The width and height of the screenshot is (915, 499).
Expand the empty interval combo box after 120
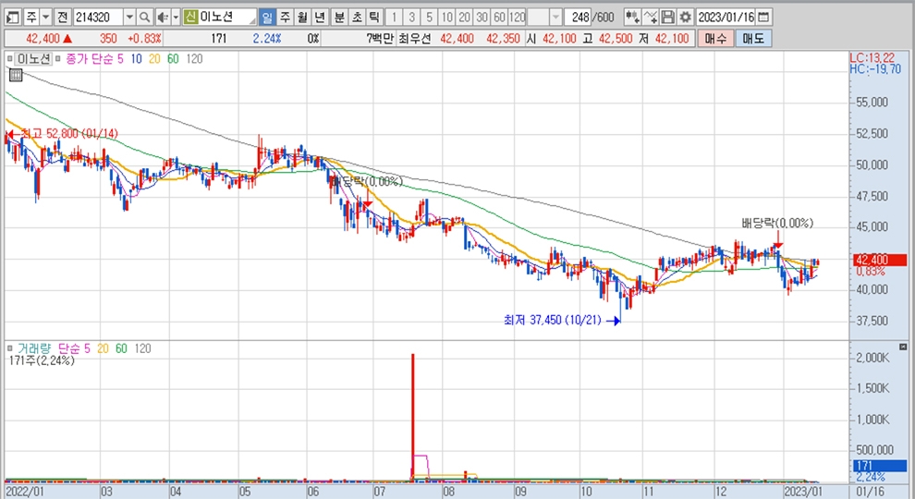point(555,18)
